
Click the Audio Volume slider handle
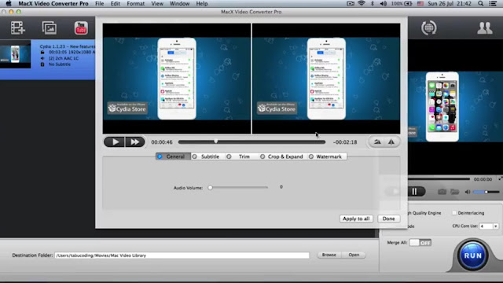coord(210,187)
